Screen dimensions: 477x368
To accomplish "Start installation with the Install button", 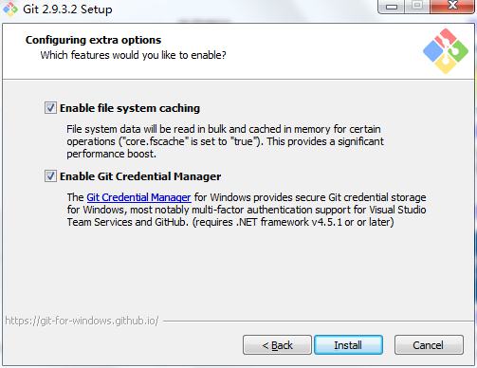I will coord(348,345).
